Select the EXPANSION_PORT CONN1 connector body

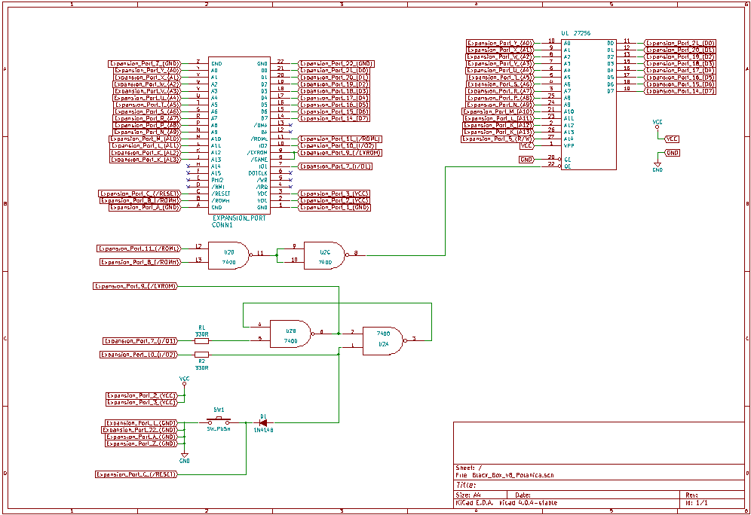[239, 136]
